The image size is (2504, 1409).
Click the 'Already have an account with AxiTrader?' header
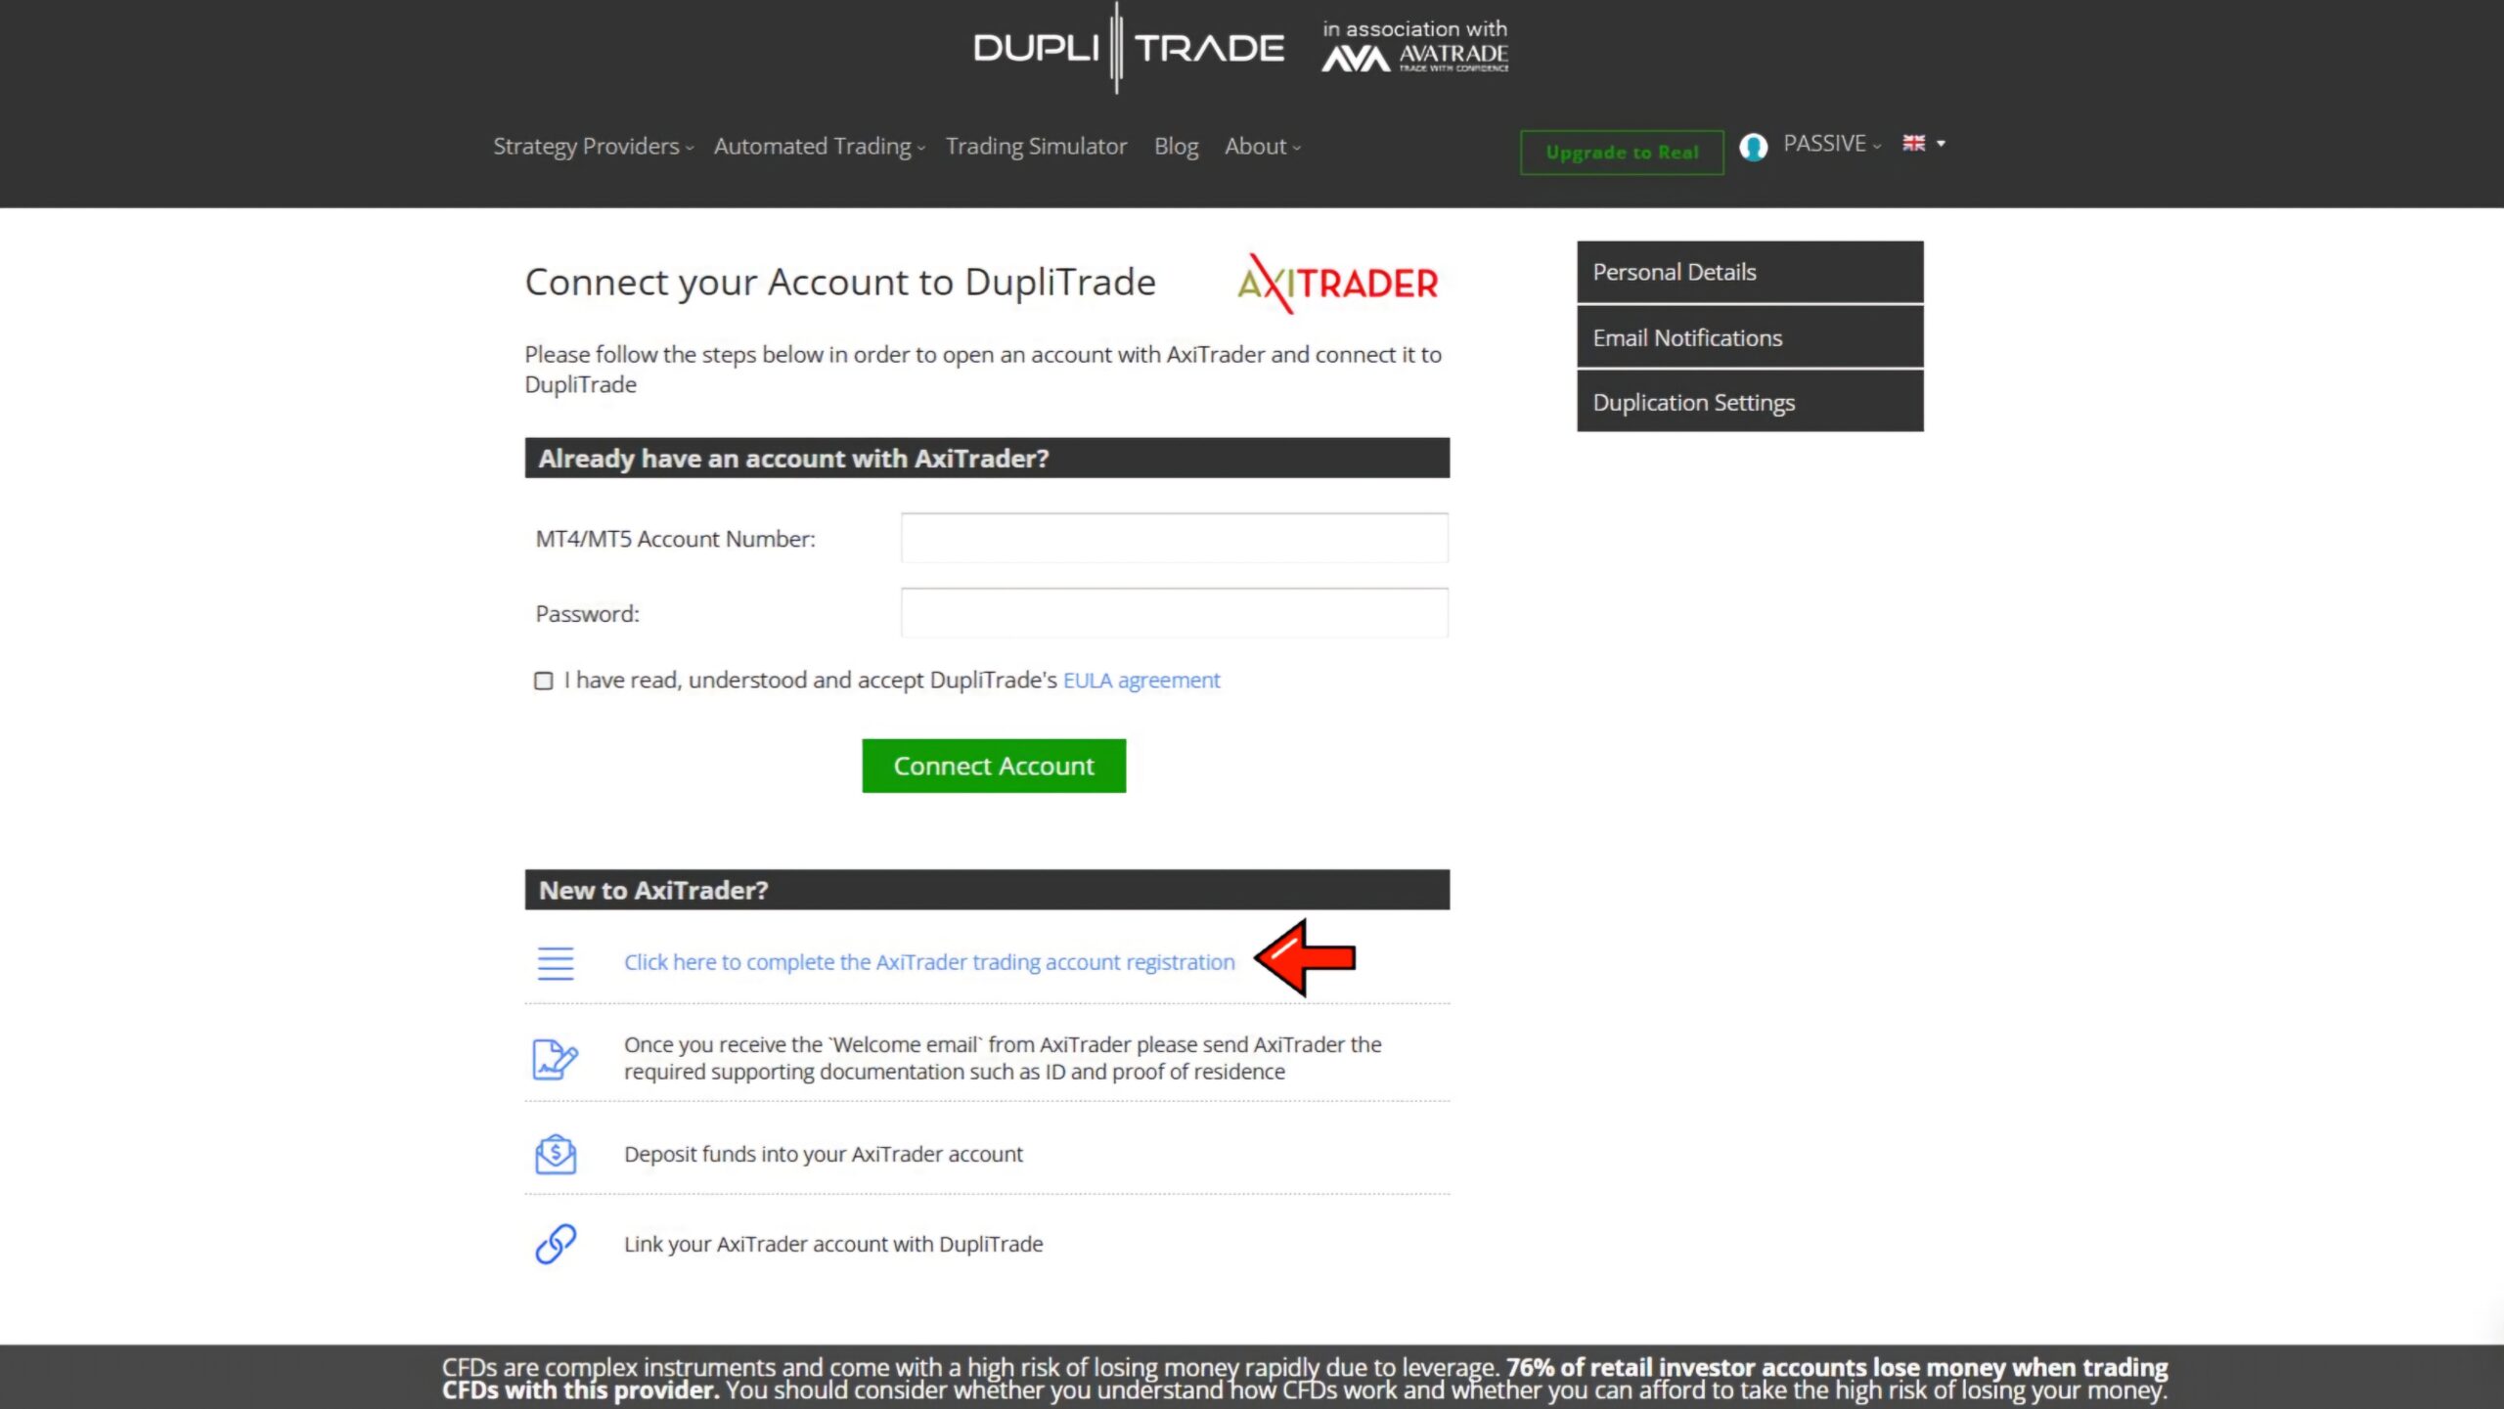(987, 458)
